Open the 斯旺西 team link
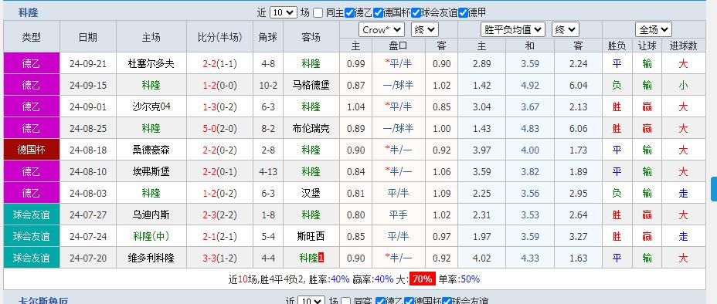 [x=311, y=236]
